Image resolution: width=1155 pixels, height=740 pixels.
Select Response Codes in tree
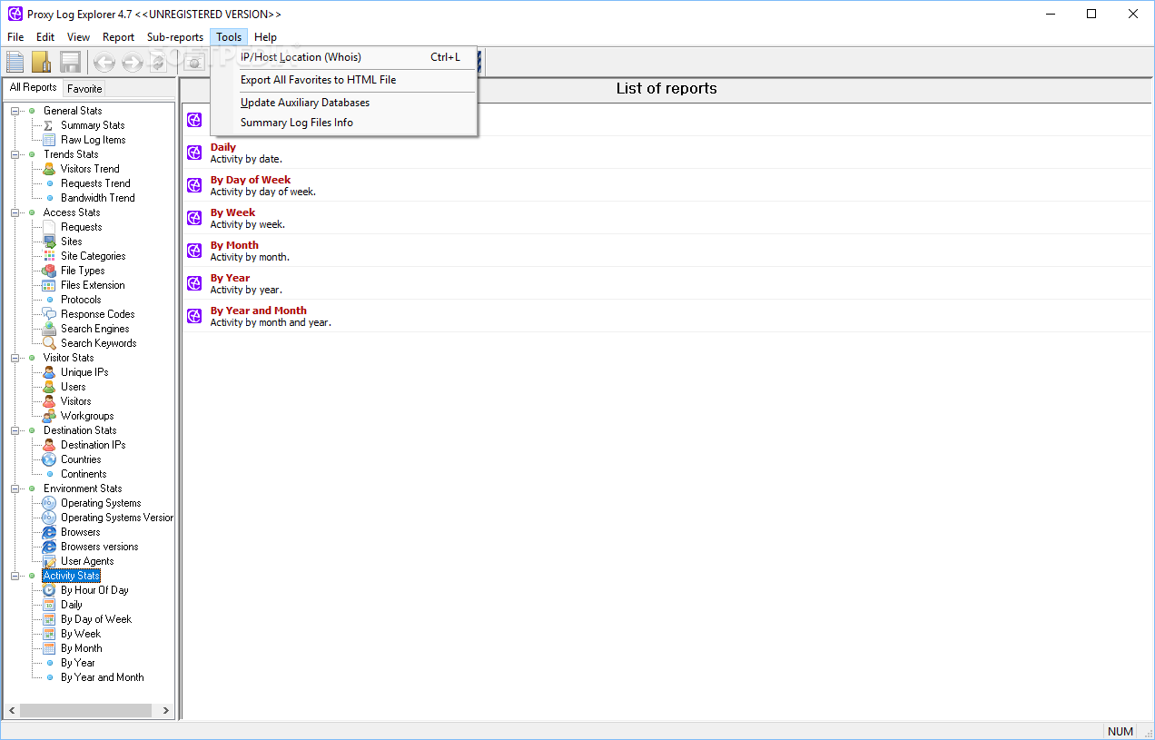coord(98,314)
